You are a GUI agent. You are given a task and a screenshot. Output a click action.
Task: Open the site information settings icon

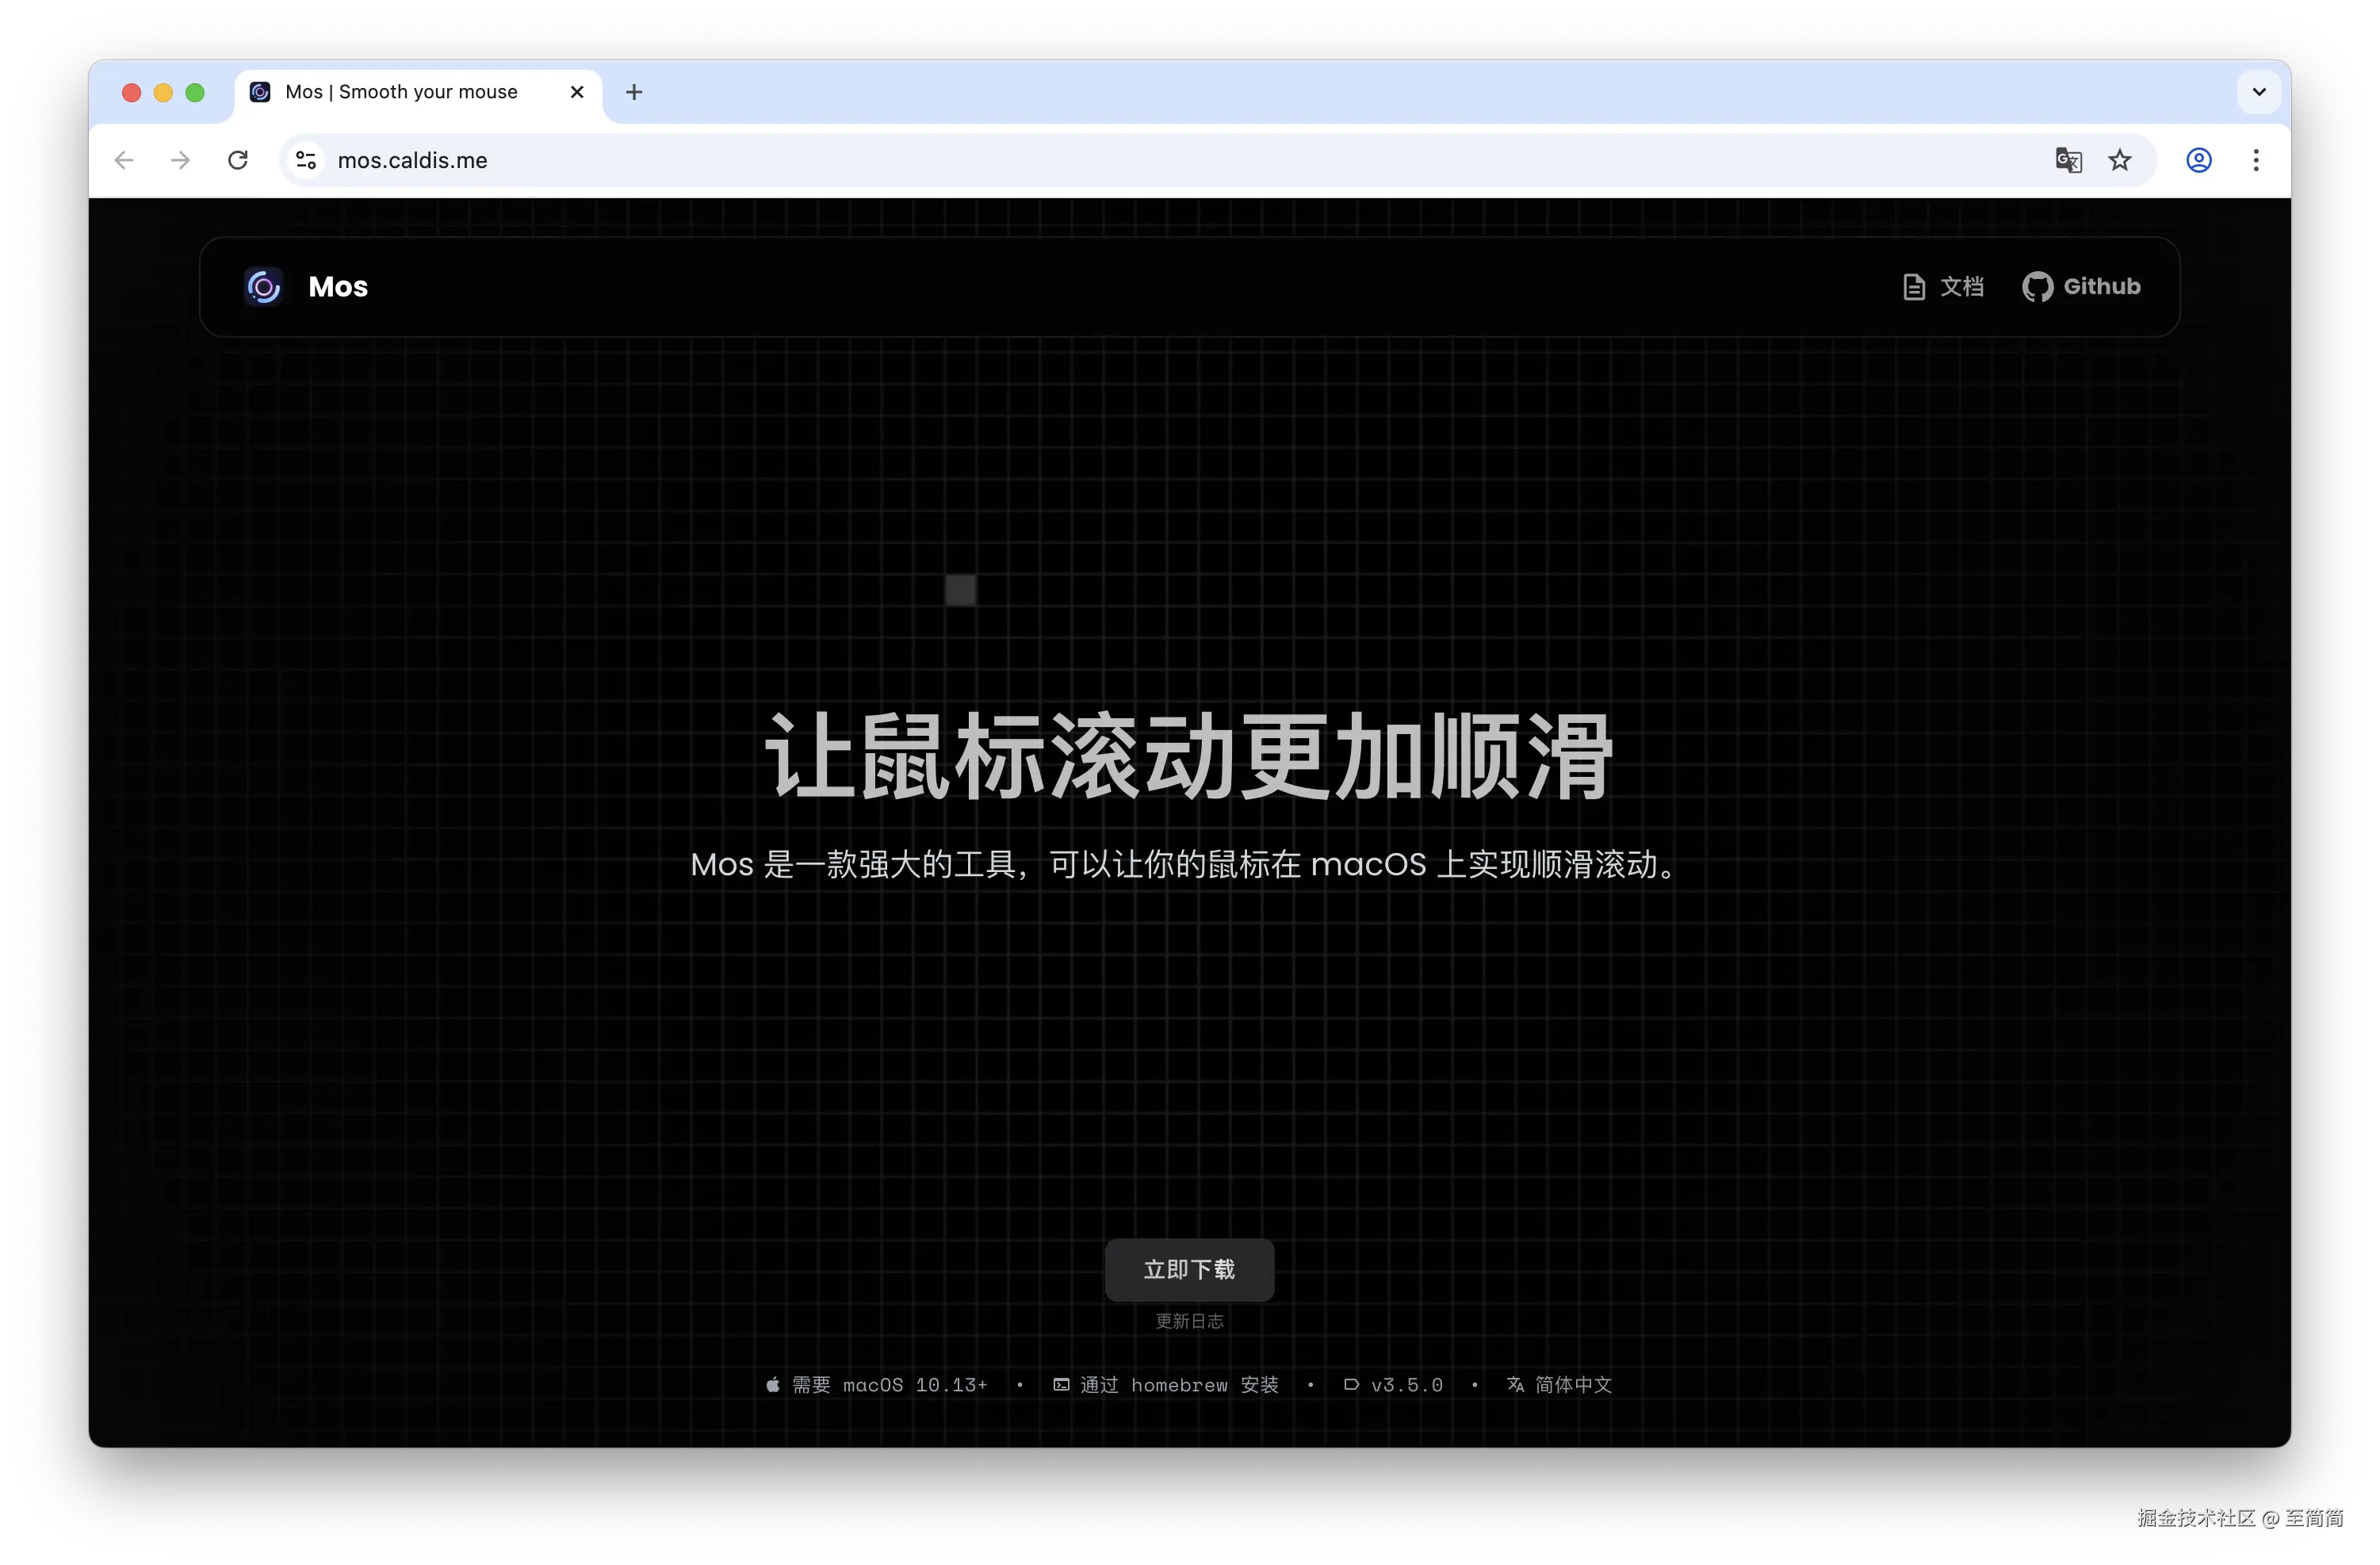[305, 160]
